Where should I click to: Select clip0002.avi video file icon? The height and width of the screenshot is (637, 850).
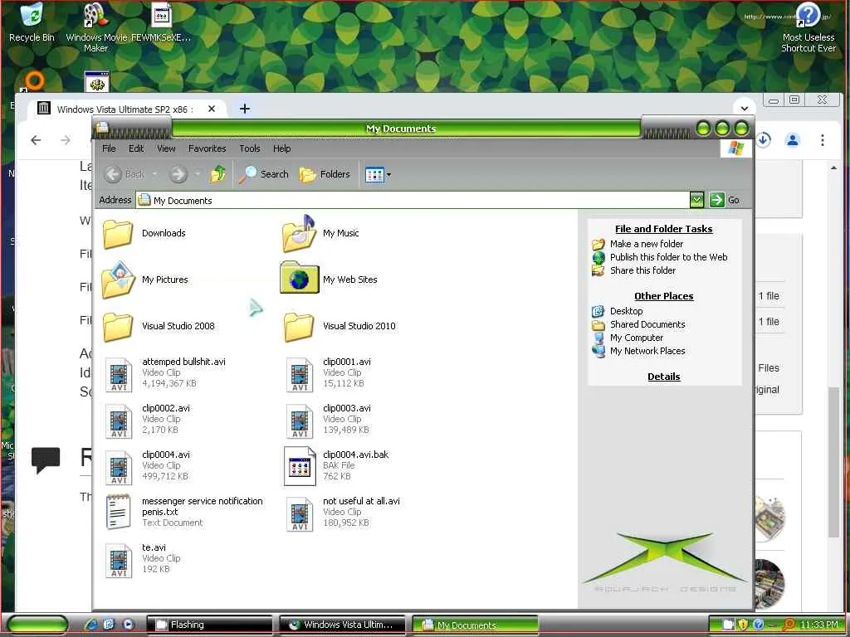(x=119, y=421)
